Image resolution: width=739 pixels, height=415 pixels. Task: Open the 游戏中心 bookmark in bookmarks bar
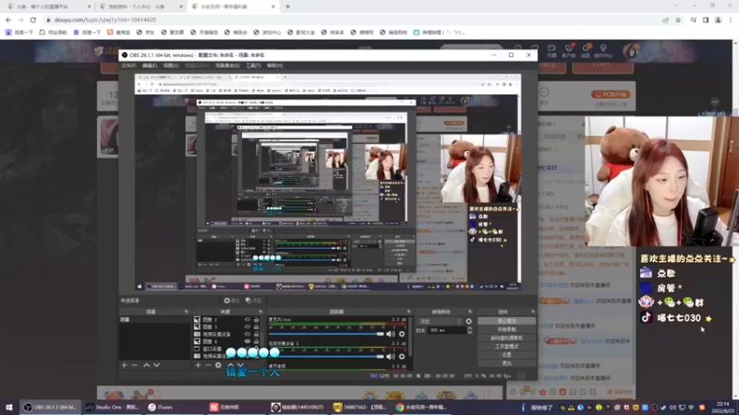coord(267,32)
